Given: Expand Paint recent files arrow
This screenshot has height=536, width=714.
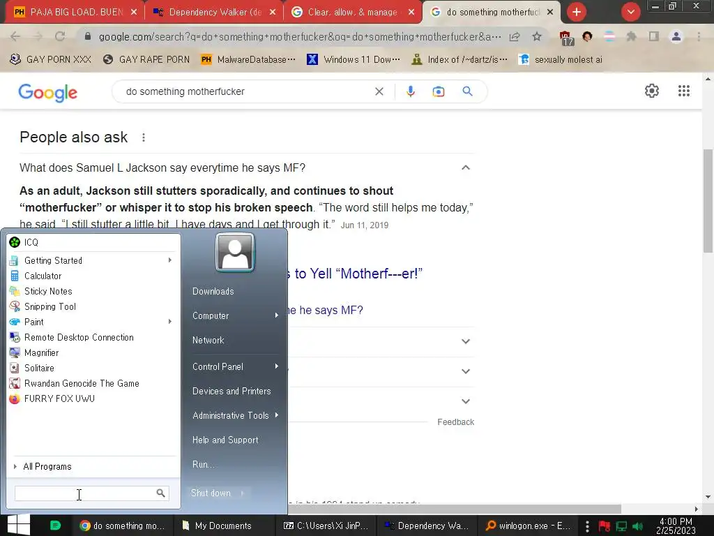Looking at the screenshot, I should (x=170, y=322).
